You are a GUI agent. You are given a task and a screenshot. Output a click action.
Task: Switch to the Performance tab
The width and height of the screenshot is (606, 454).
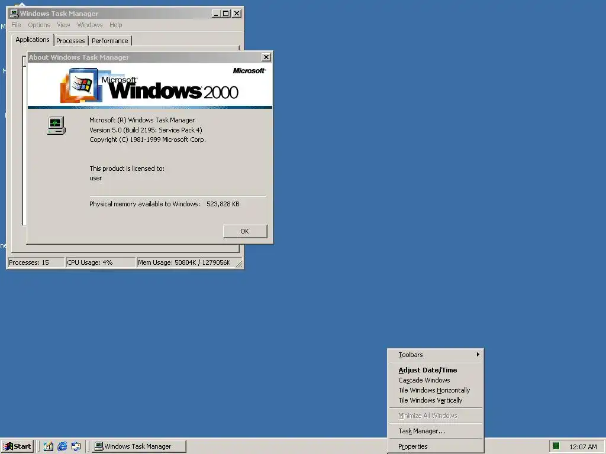109,41
